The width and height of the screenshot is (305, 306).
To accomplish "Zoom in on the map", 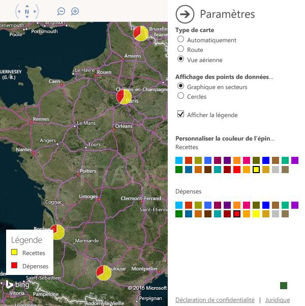I will [x=75, y=11].
